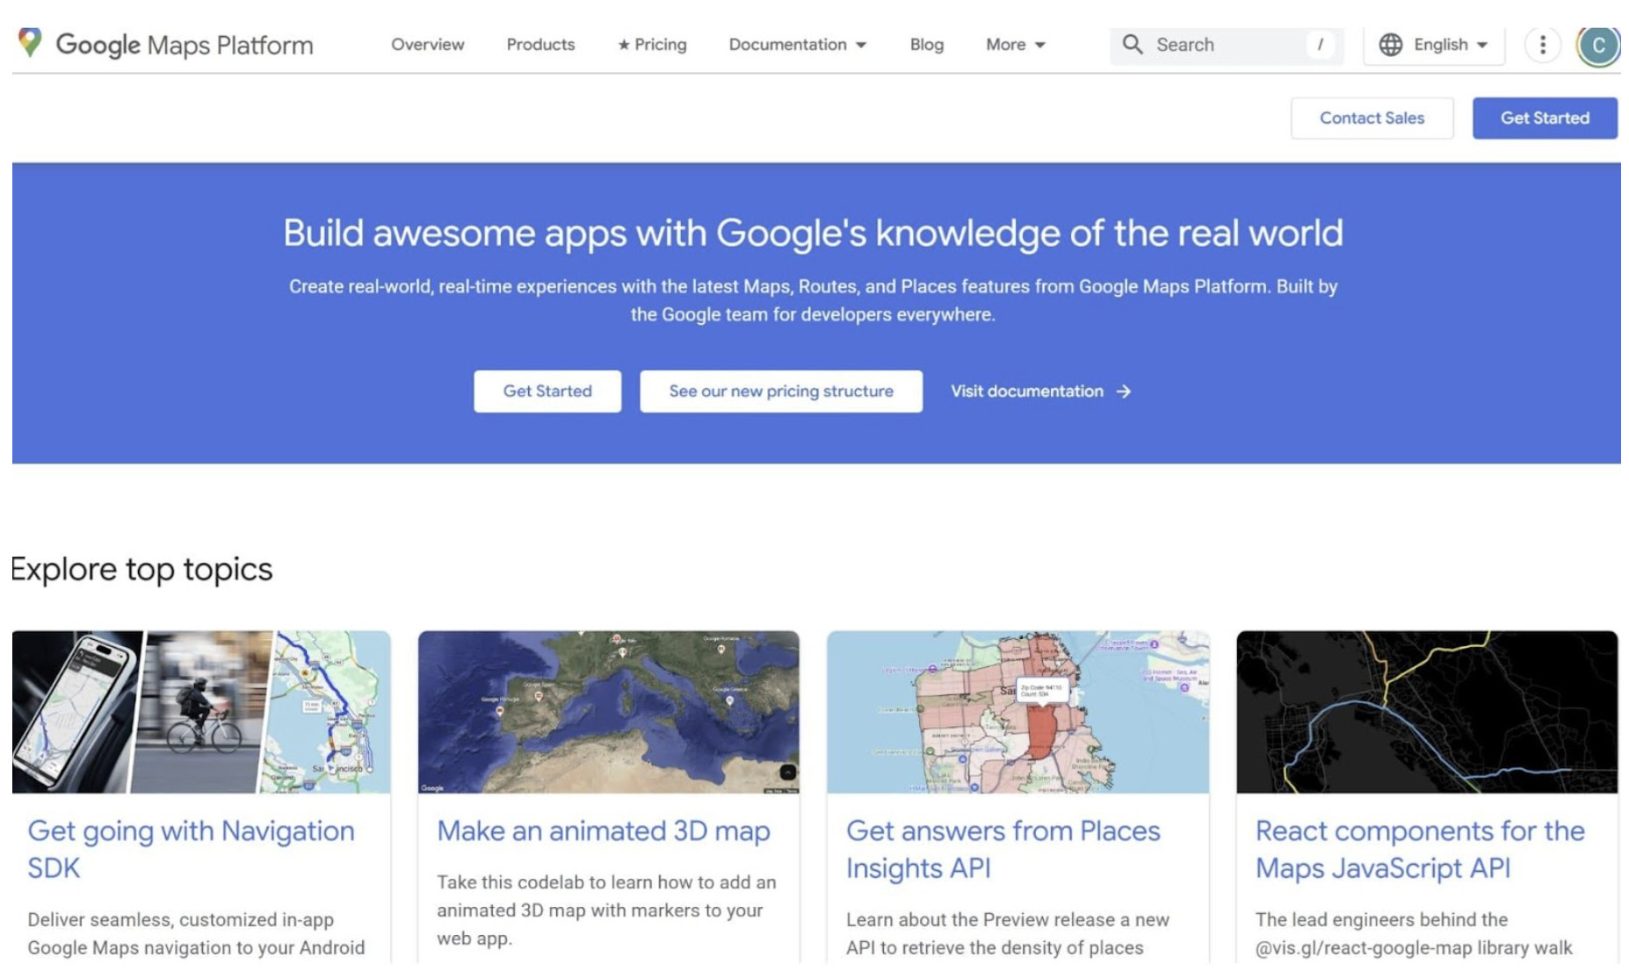Open Get going with Navigation SDK link

[191, 849]
